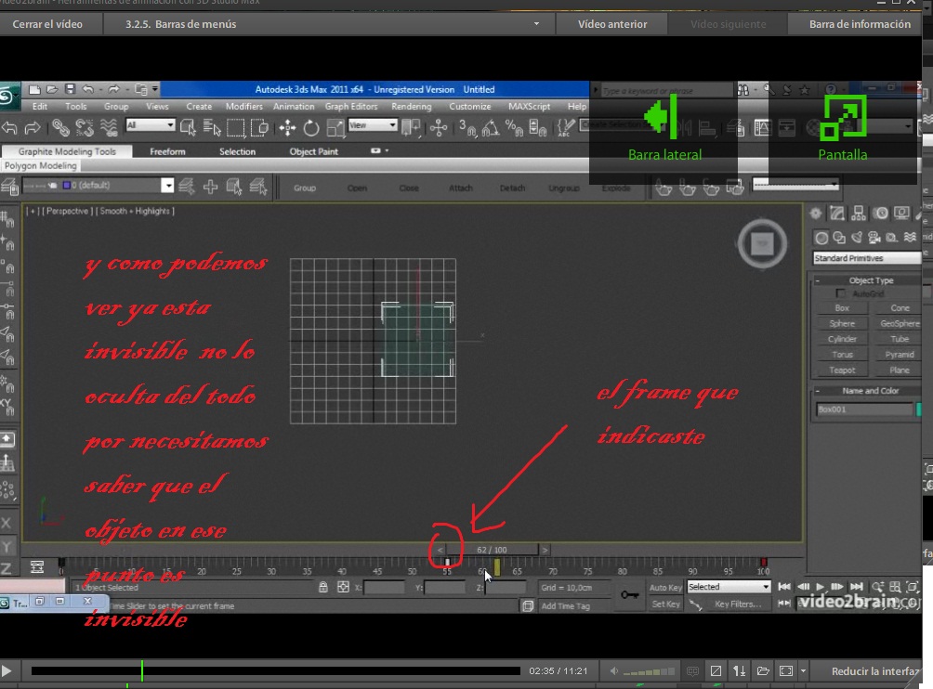Screen dimensions: 933x689
Task: Click the Set Keys large key icon
Action: point(629,594)
